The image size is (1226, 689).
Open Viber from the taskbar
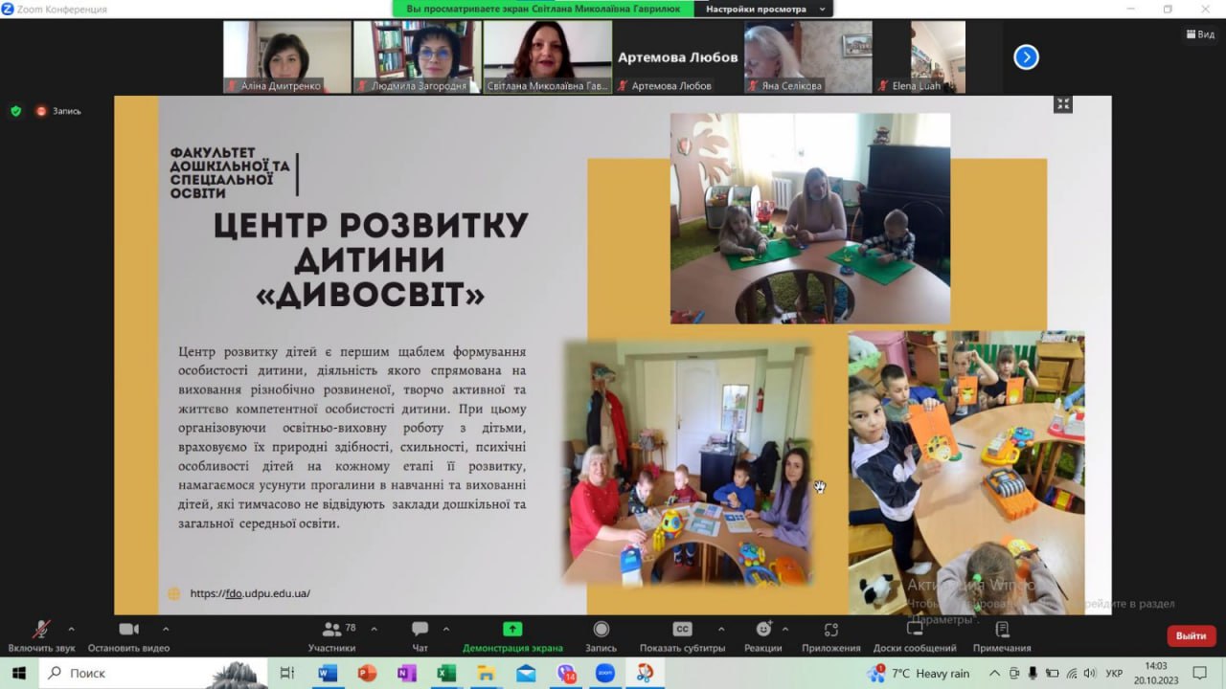(x=565, y=674)
